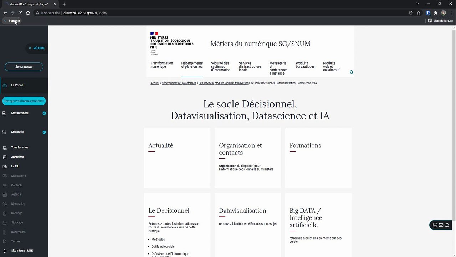The image size is (456, 257).
Task: Click the Se connecter button
Action: pyautogui.click(x=24, y=67)
